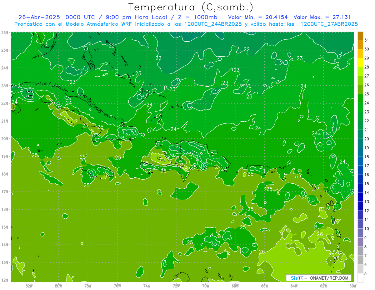
Task: Click the '62W' longitude axis label
Action: click(323, 285)
